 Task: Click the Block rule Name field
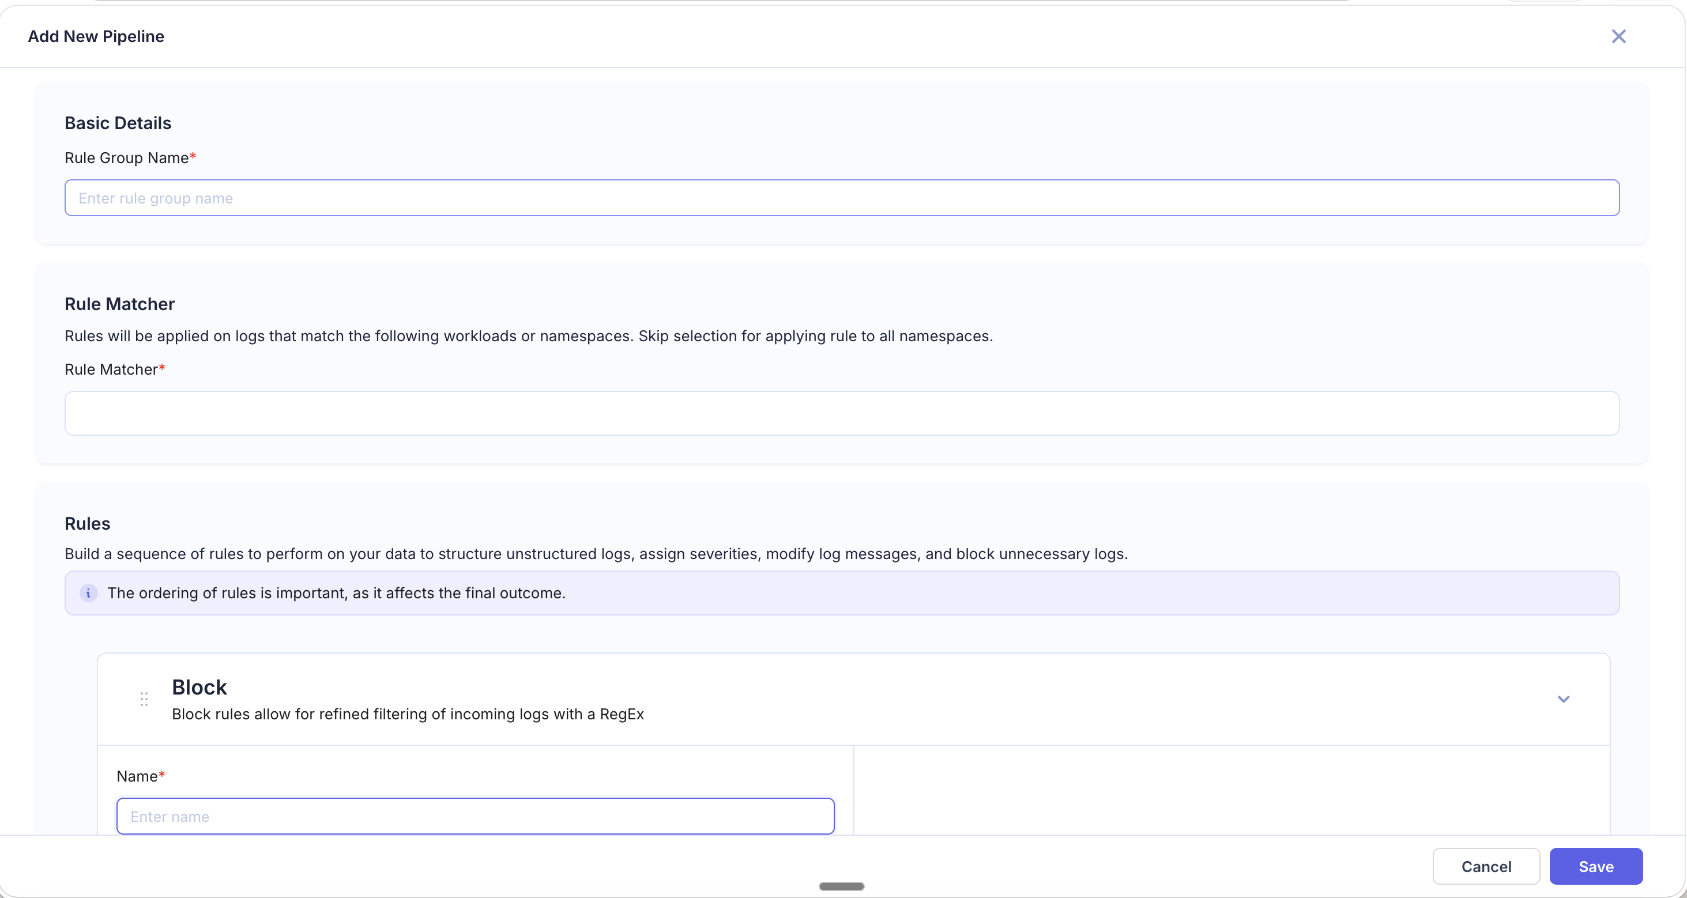(475, 816)
